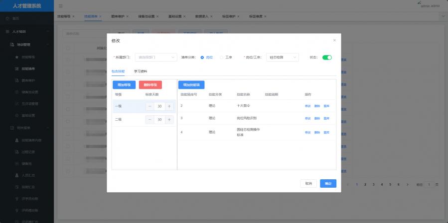Close the 数据录入 page tab via its X

211,16
